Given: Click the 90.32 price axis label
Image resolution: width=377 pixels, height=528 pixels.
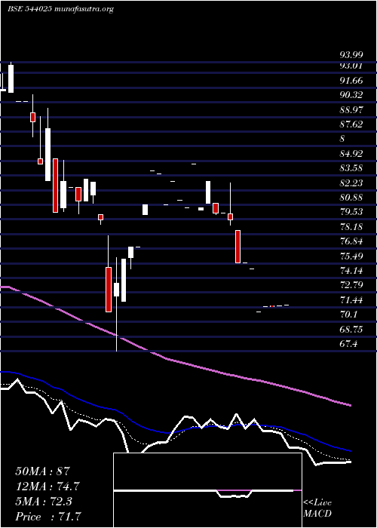Looking at the screenshot, I should point(351,95).
